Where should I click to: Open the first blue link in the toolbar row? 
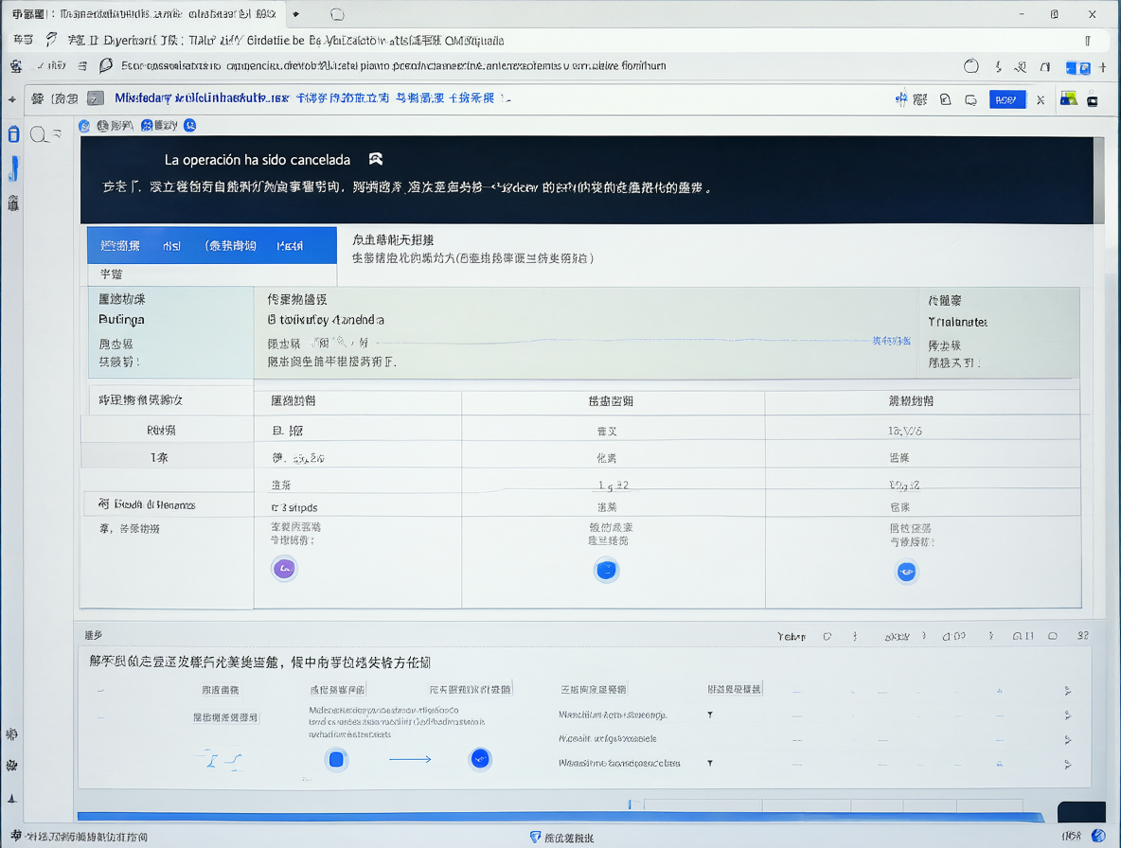(x=202, y=97)
